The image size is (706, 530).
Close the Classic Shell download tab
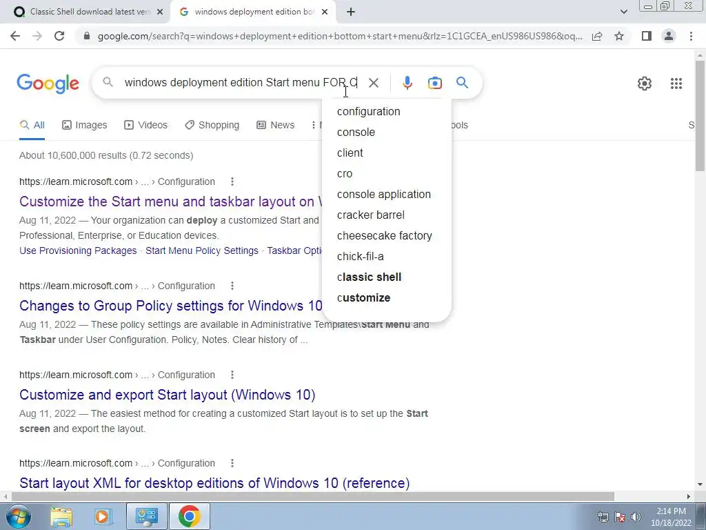click(x=160, y=12)
